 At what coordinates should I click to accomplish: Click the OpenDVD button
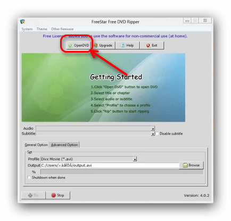coord(79,46)
